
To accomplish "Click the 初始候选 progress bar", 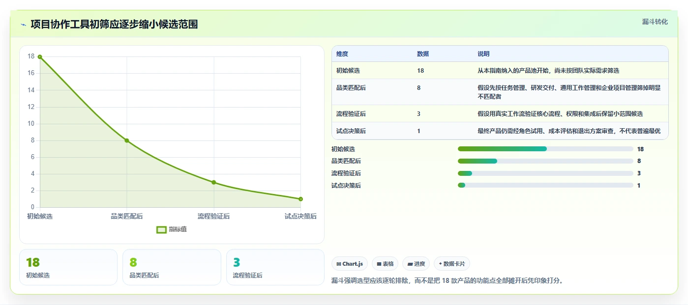I will click(x=545, y=149).
